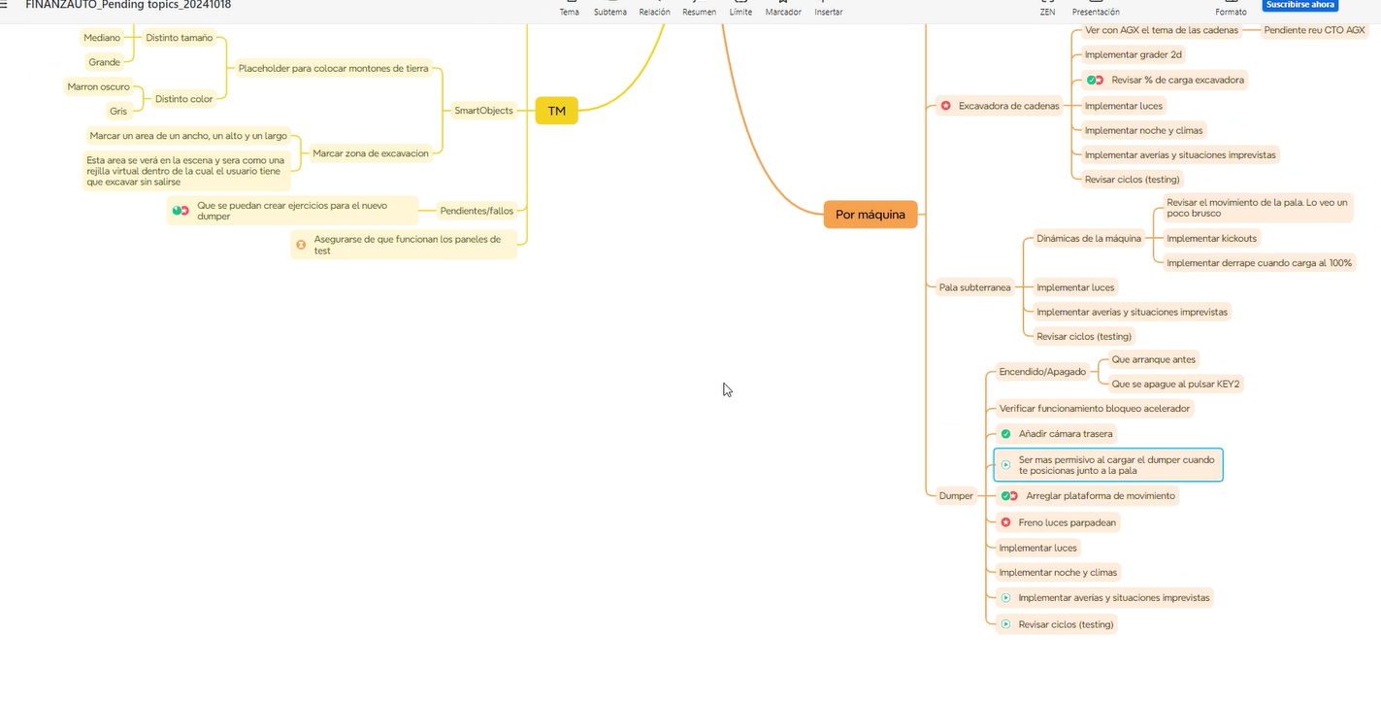Select the Ser mas permisivo highlighted topic

pyautogui.click(x=1115, y=465)
